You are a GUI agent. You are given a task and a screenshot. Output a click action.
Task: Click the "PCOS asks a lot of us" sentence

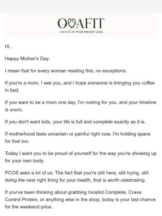[29, 173]
